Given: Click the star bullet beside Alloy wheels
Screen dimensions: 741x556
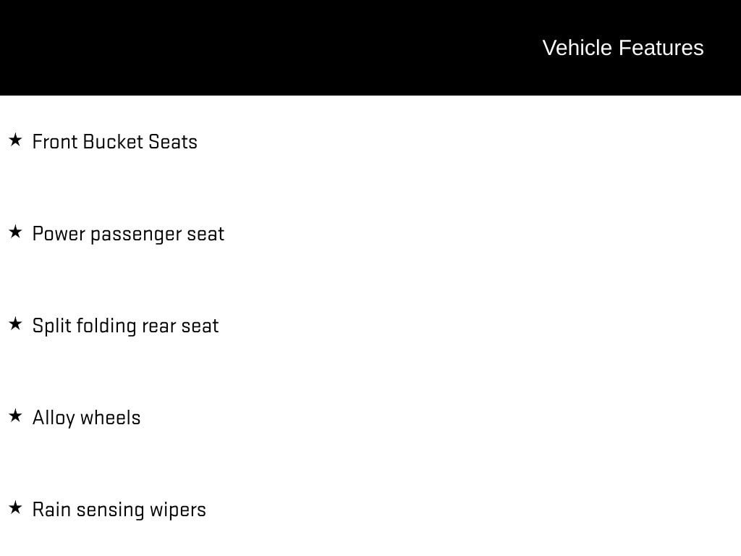Looking at the screenshot, I should pos(15,416).
